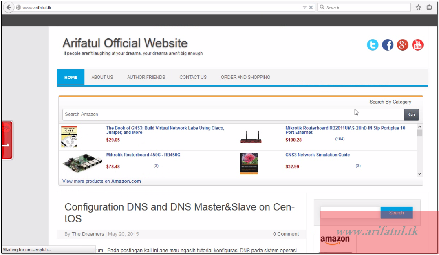439x255 pixels.
Task: Open Configuration DNS and DNS Master&Slave post
Action: (x=179, y=213)
